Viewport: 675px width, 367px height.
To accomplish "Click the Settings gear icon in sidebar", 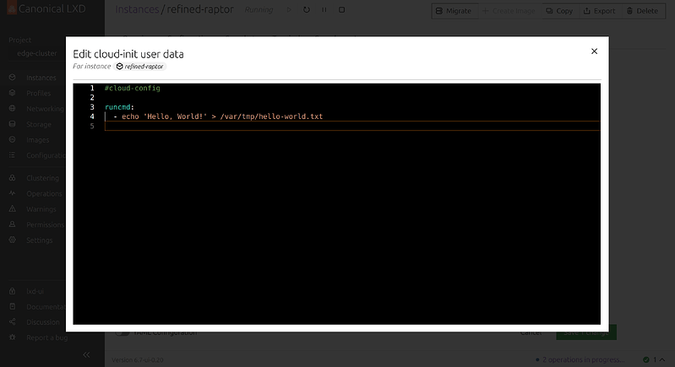I will pos(13,240).
